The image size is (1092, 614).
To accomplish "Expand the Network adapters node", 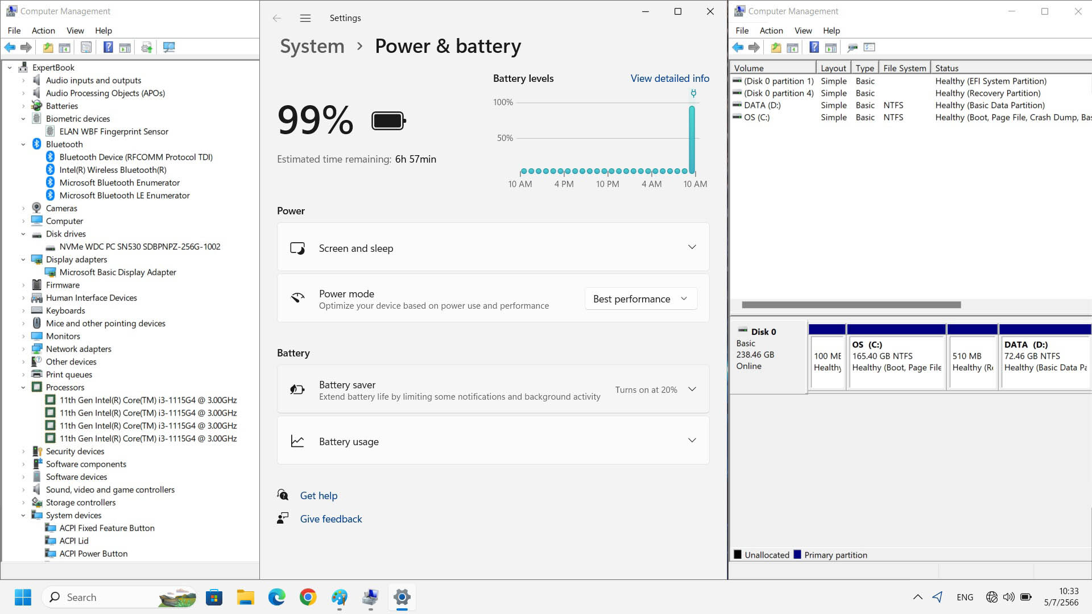I will 23,349.
